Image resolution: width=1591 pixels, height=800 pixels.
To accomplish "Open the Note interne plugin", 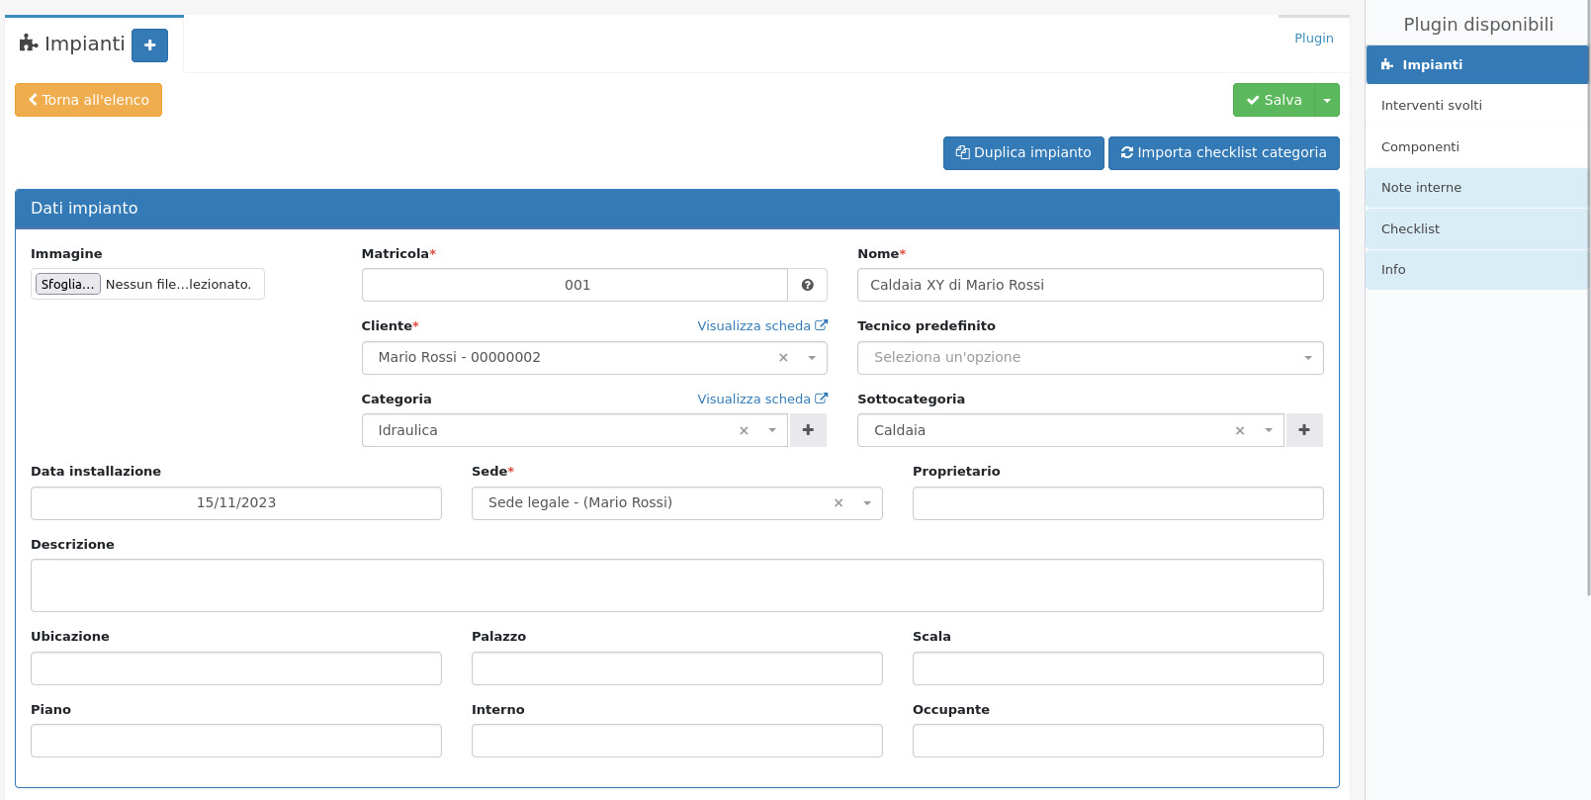I will tap(1420, 188).
